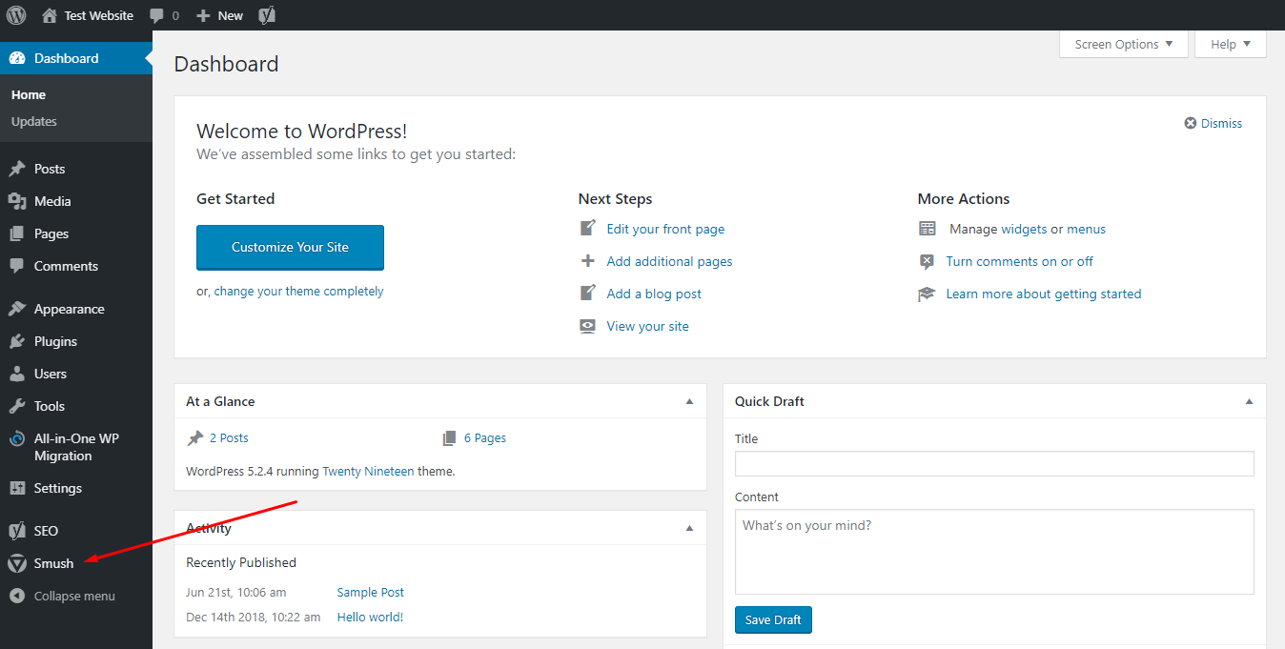Viewport: 1285px width, 649px height.
Task: Click the Collapse menu arrow icon
Action: [x=17, y=596]
